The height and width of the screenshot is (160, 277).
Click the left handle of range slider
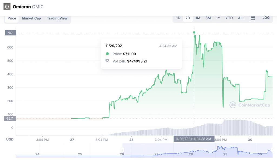click(122, 150)
